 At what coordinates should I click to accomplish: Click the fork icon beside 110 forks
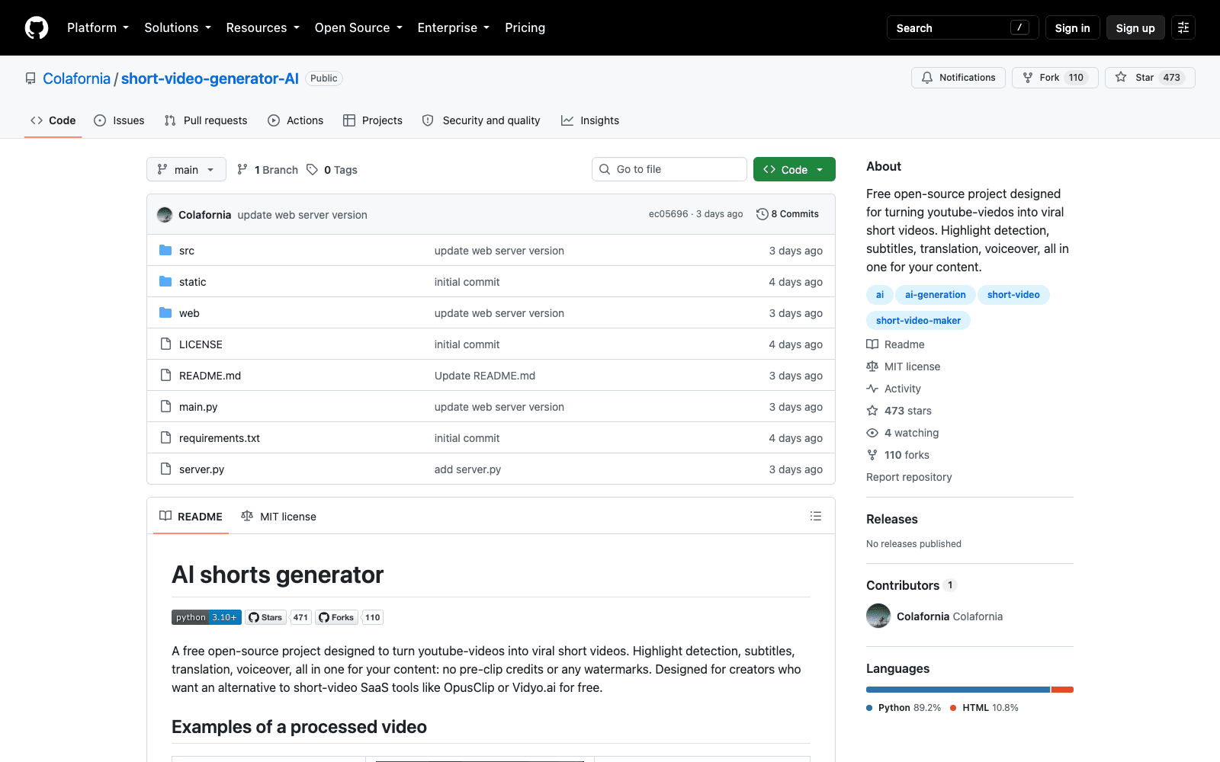click(x=872, y=455)
